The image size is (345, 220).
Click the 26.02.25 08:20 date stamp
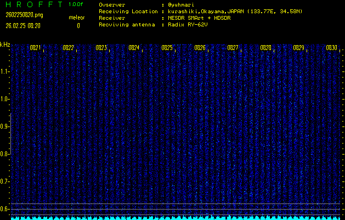[x=23, y=25]
